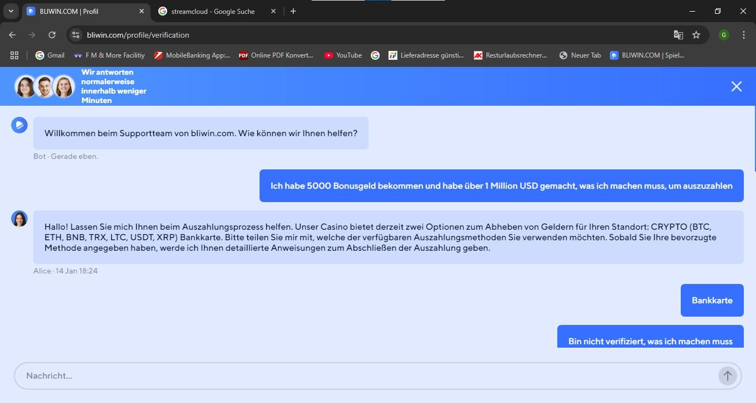Viewport: 756px width, 403px height.
Task: Open the YouTube bookmark
Action: (343, 55)
